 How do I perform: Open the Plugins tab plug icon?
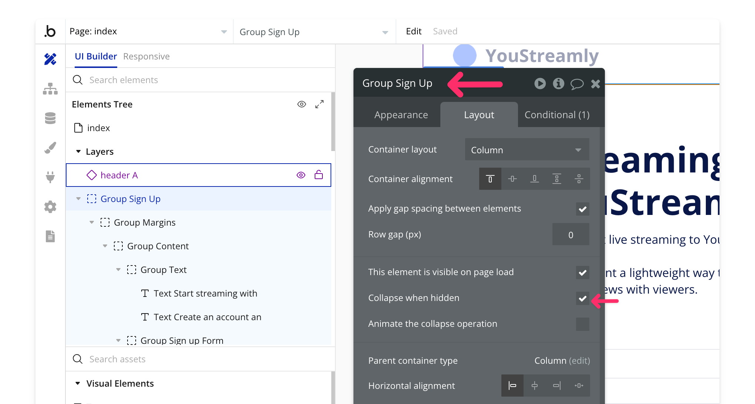click(x=50, y=177)
